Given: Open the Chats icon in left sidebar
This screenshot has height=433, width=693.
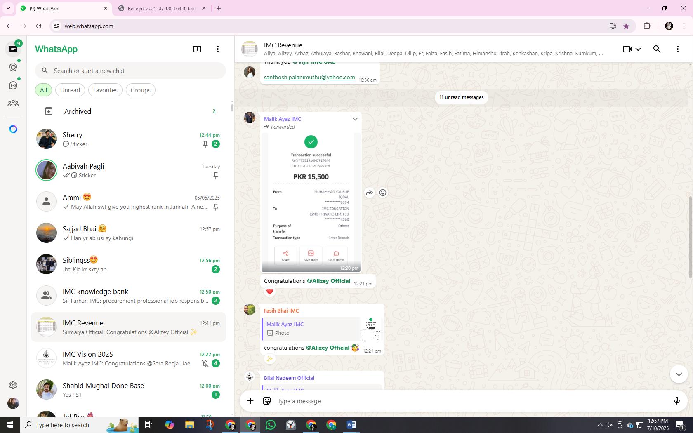Looking at the screenshot, I should pyautogui.click(x=13, y=49).
